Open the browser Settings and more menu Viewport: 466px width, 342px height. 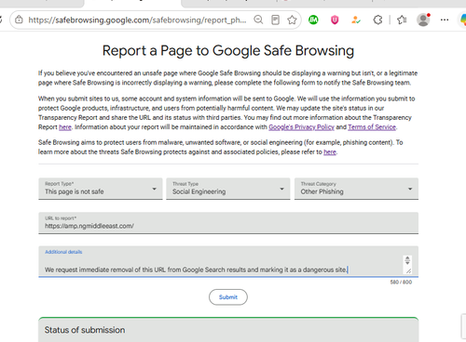[445, 20]
